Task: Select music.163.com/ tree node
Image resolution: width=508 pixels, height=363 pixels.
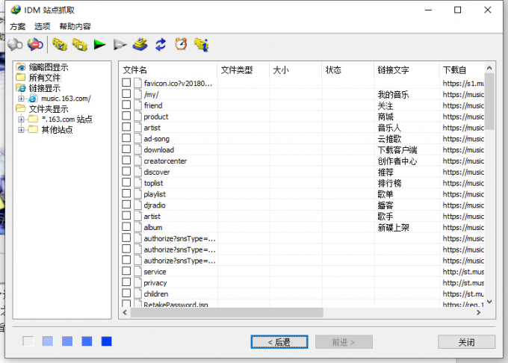Action: [x=66, y=99]
